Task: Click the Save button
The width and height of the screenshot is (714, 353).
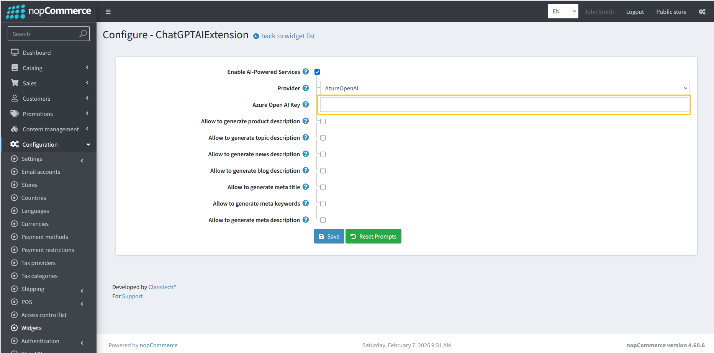Action: (x=329, y=236)
